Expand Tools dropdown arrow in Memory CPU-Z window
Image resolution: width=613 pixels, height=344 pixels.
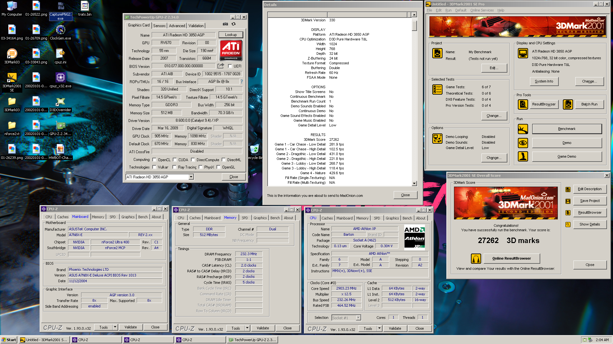[x=247, y=328]
